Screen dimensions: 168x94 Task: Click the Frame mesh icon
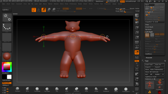point(137,69)
